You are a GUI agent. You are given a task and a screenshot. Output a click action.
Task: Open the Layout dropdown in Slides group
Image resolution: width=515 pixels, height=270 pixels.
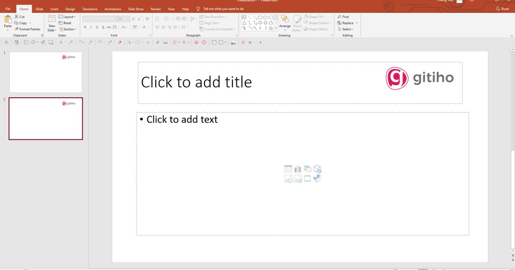(x=68, y=16)
